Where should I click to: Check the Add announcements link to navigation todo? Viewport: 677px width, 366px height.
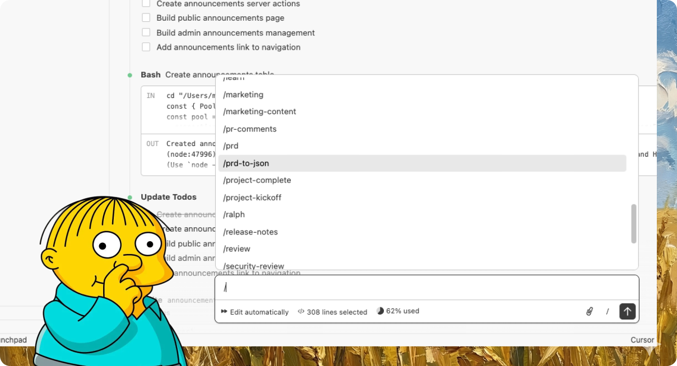[146, 46]
